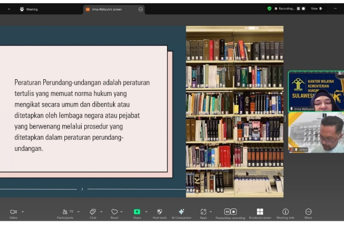The image size is (344, 229).
Task: Open AI Companion
Action: (181, 212)
